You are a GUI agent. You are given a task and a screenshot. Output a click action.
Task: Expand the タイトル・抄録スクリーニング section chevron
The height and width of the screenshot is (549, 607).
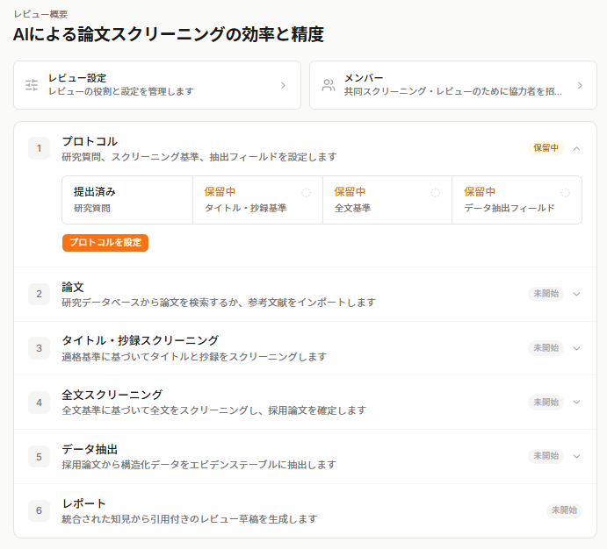click(577, 348)
